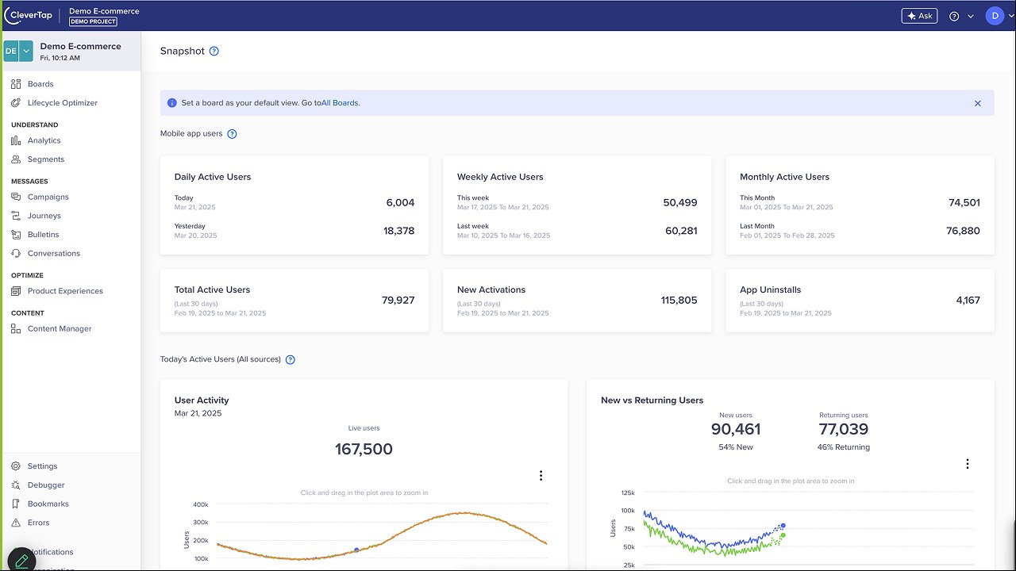Open Product Experiences menu item

(65, 291)
